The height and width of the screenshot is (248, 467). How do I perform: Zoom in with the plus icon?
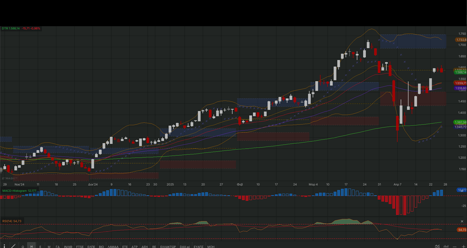[463, 246]
